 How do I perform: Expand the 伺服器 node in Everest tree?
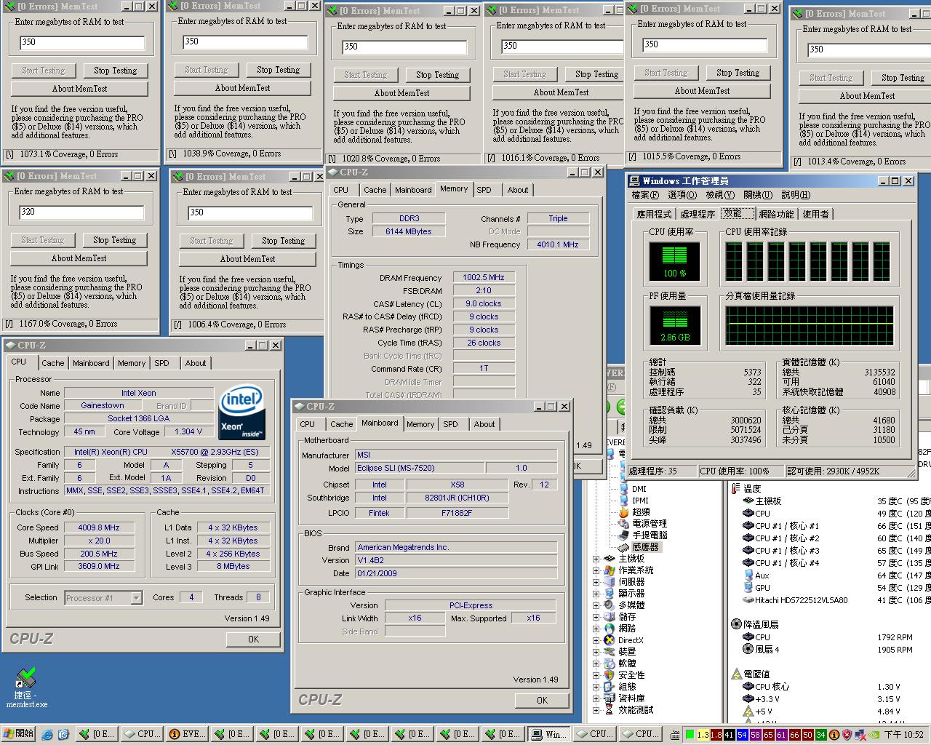(x=596, y=582)
